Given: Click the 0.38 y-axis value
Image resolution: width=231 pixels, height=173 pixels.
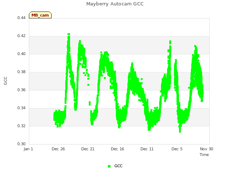Looking at the screenshot, I should 22,72.
